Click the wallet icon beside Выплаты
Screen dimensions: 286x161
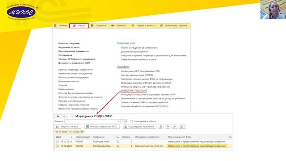113,26
